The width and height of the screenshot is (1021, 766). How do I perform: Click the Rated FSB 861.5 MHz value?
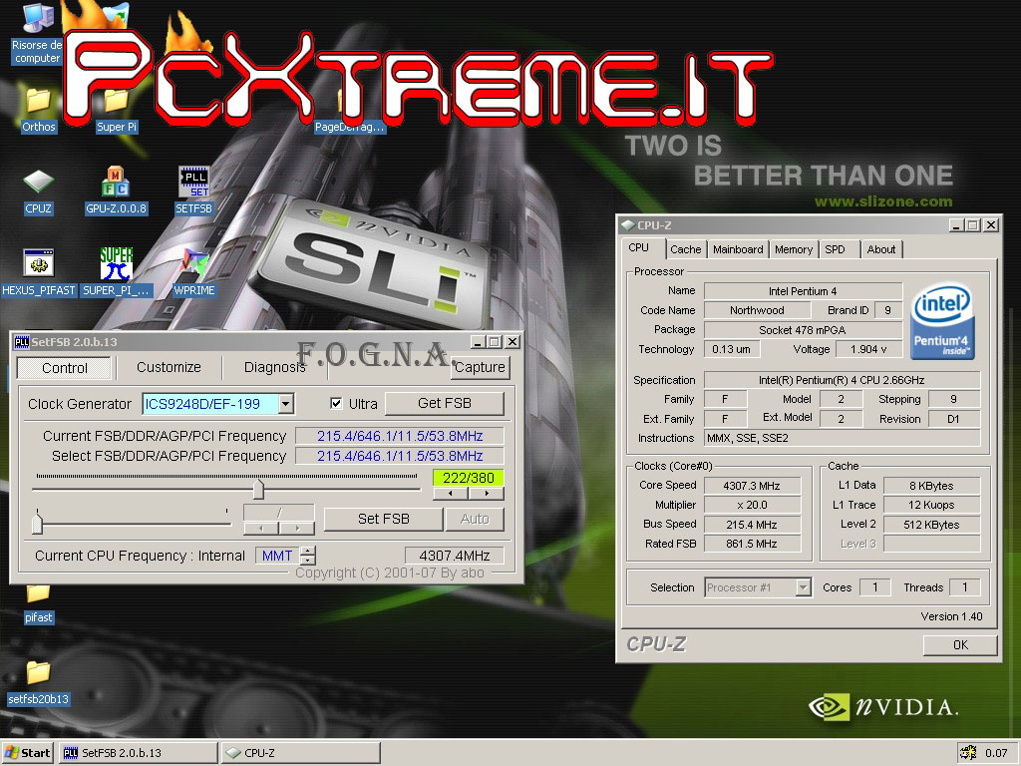pyautogui.click(x=752, y=544)
